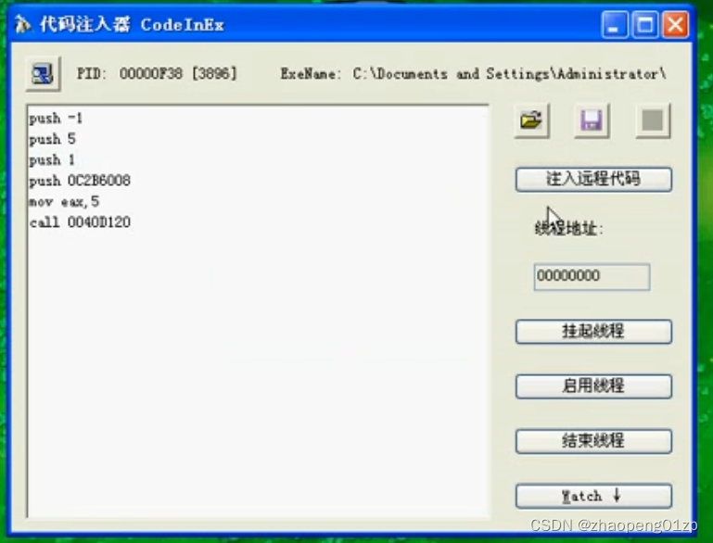Click the PID 00000F38 [3896] label
The width and height of the screenshot is (713, 543).
click(157, 73)
